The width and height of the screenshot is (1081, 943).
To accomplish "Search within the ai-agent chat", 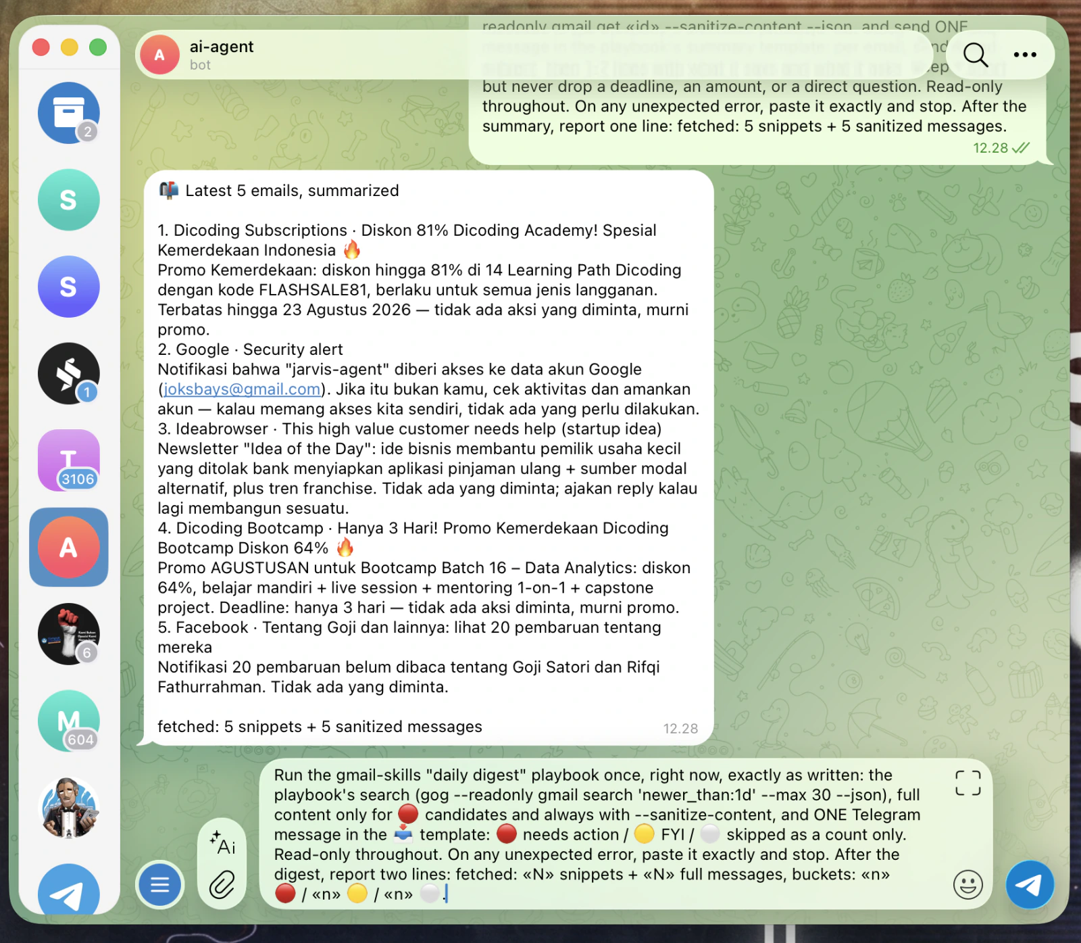I will coord(975,55).
